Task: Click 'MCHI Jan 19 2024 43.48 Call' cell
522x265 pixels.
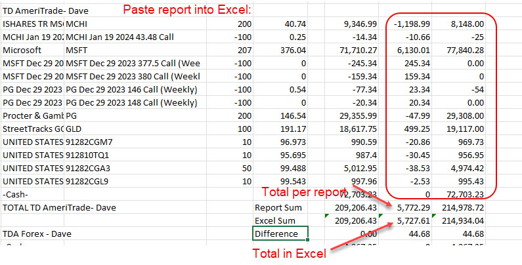Action: 135,37
